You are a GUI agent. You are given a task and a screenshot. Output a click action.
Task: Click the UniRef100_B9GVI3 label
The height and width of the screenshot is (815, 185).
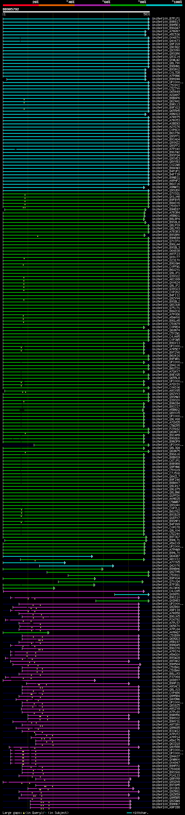tap(166, 343)
